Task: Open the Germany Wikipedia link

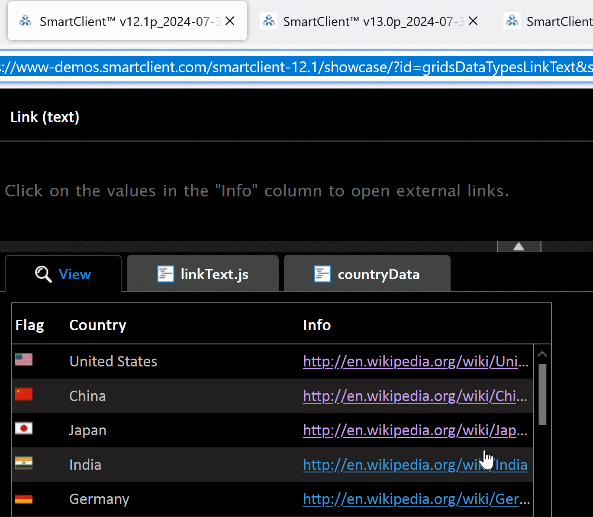Action: coord(416,499)
